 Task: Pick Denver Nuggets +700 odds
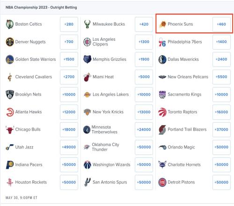[69, 42]
